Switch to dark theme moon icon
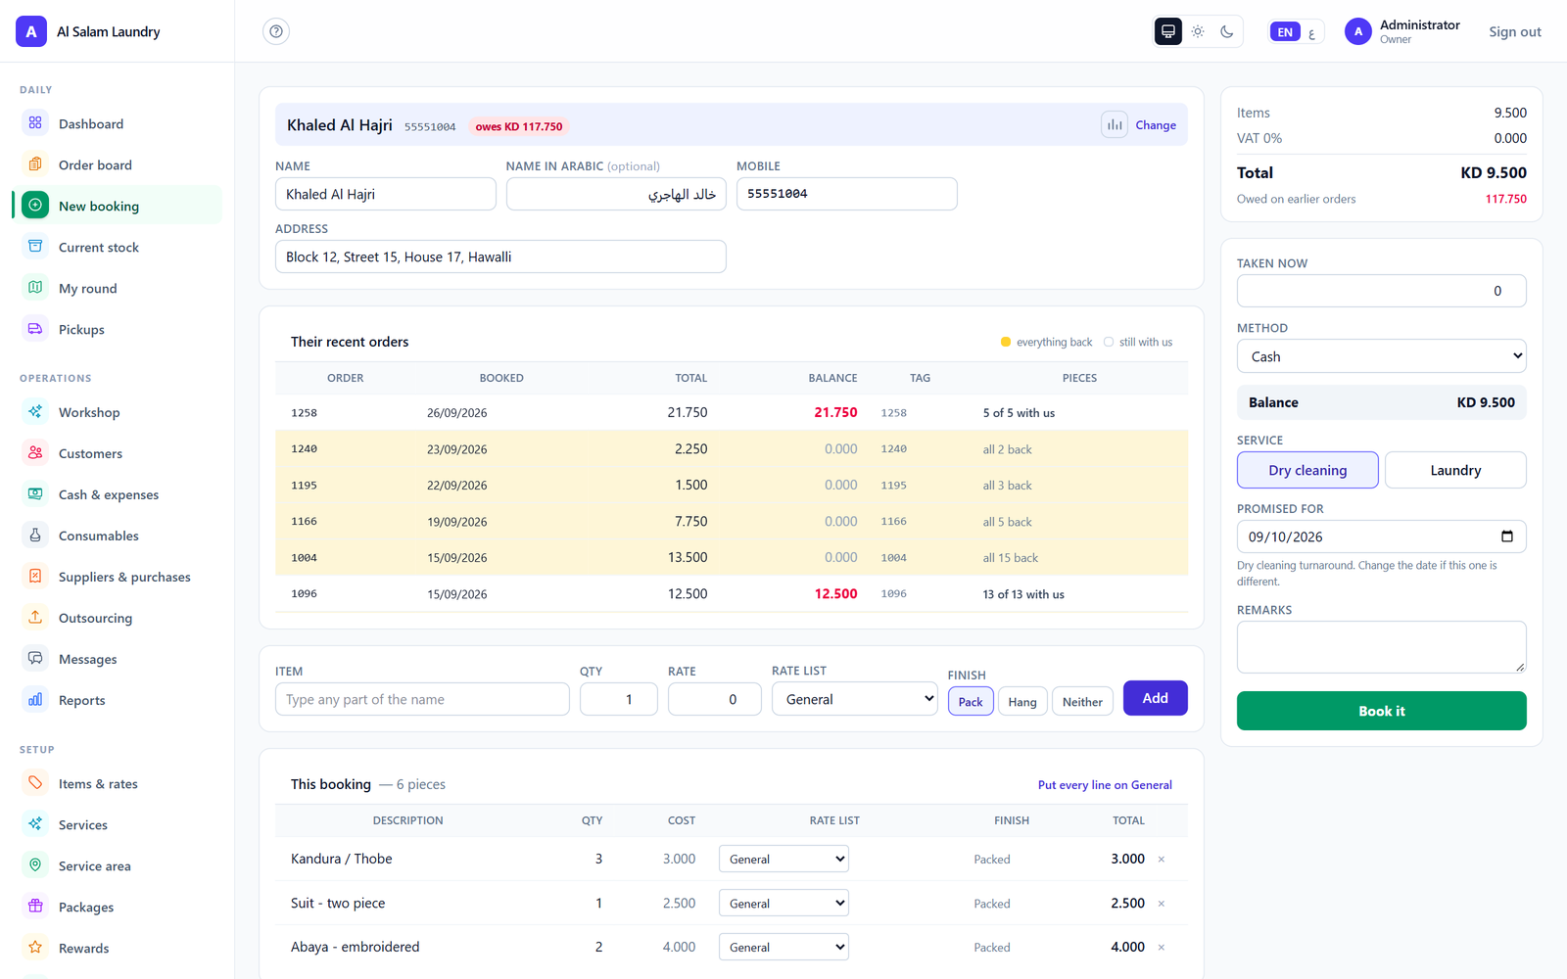The height and width of the screenshot is (979, 1567). pyautogui.click(x=1227, y=31)
